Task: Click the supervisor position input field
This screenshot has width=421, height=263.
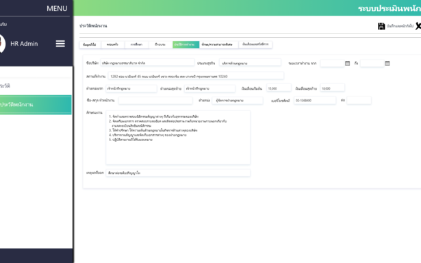Action: tap(238, 101)
